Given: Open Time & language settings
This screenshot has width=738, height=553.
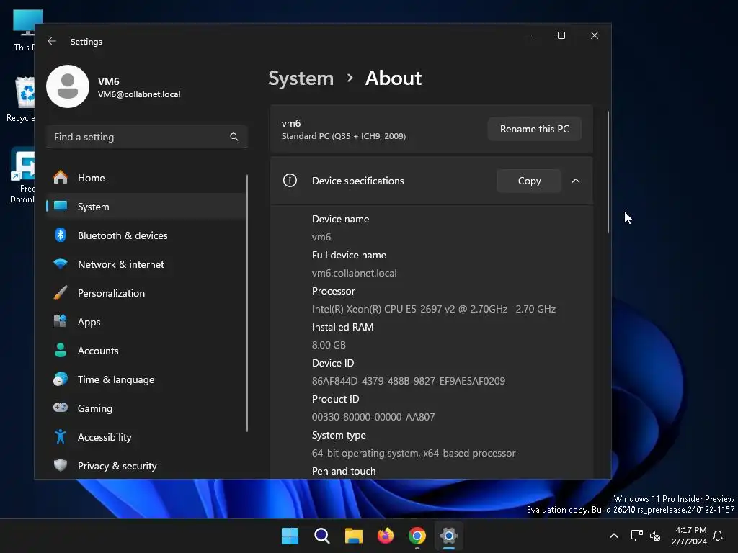Looking at the screenshot, I should coord(146,379).
